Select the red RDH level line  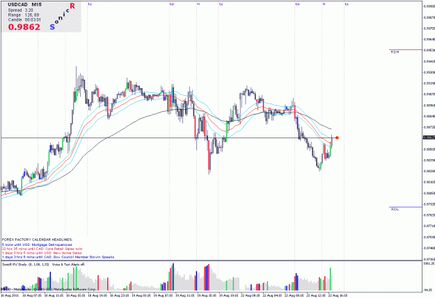click(405, 49)
